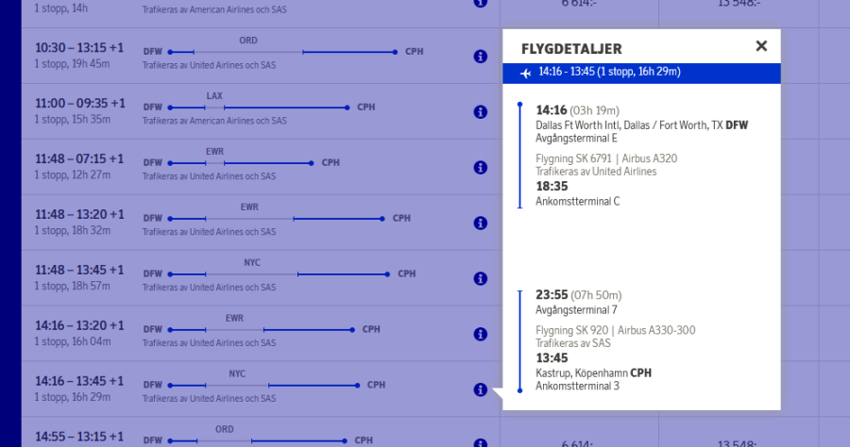Click the LAX stopover label on the route line

pos(214,96)
